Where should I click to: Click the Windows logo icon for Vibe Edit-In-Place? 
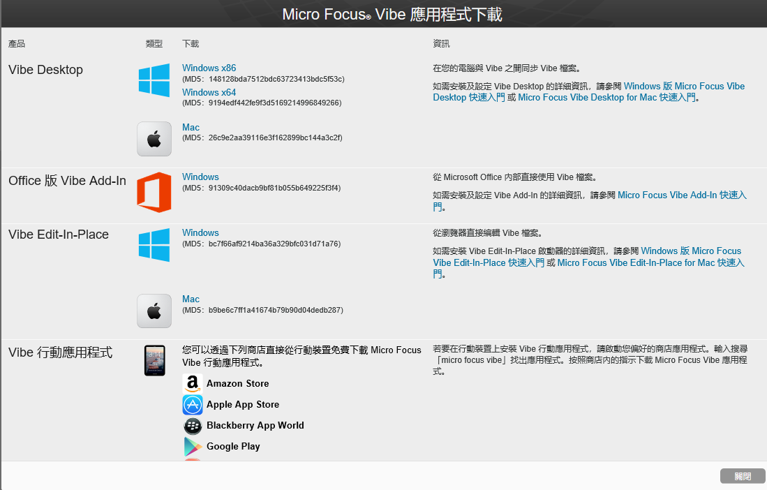(x=154, y=244)
